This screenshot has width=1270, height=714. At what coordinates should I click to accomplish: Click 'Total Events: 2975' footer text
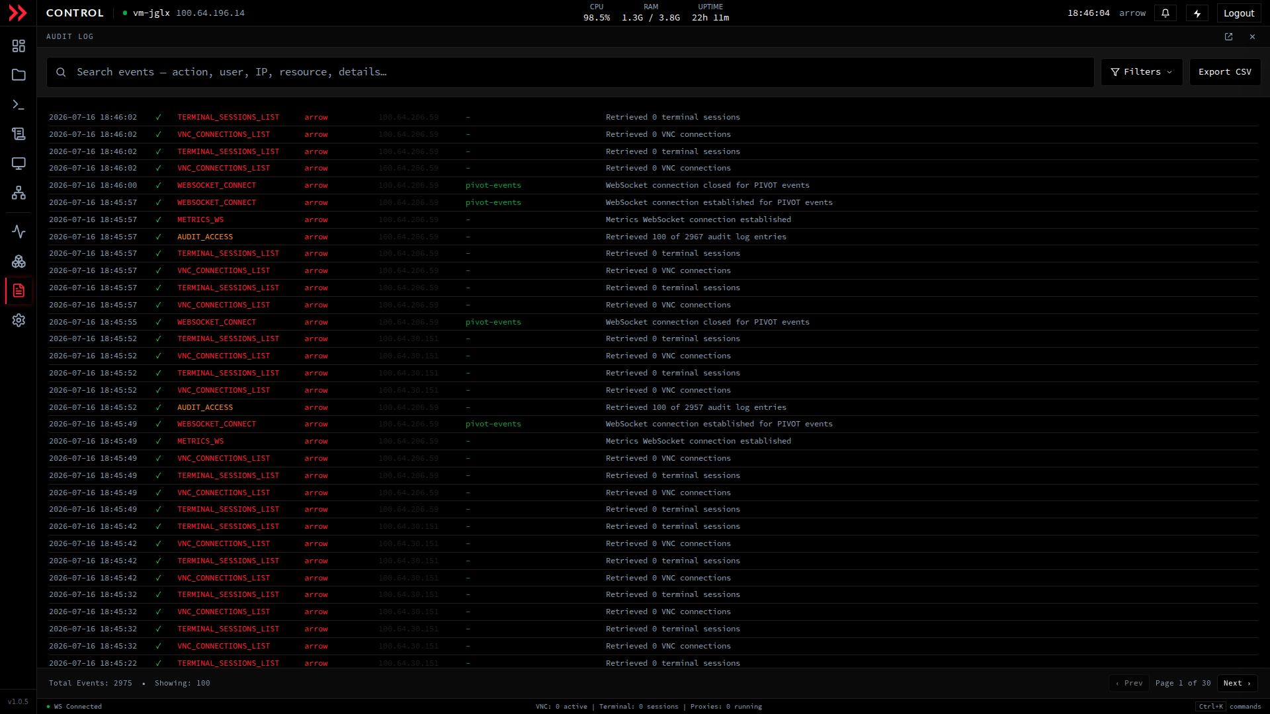tap(91, 683)
